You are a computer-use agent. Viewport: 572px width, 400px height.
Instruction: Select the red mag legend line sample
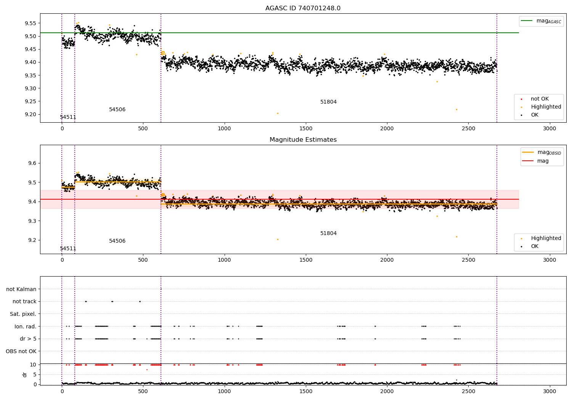point(528,161)
